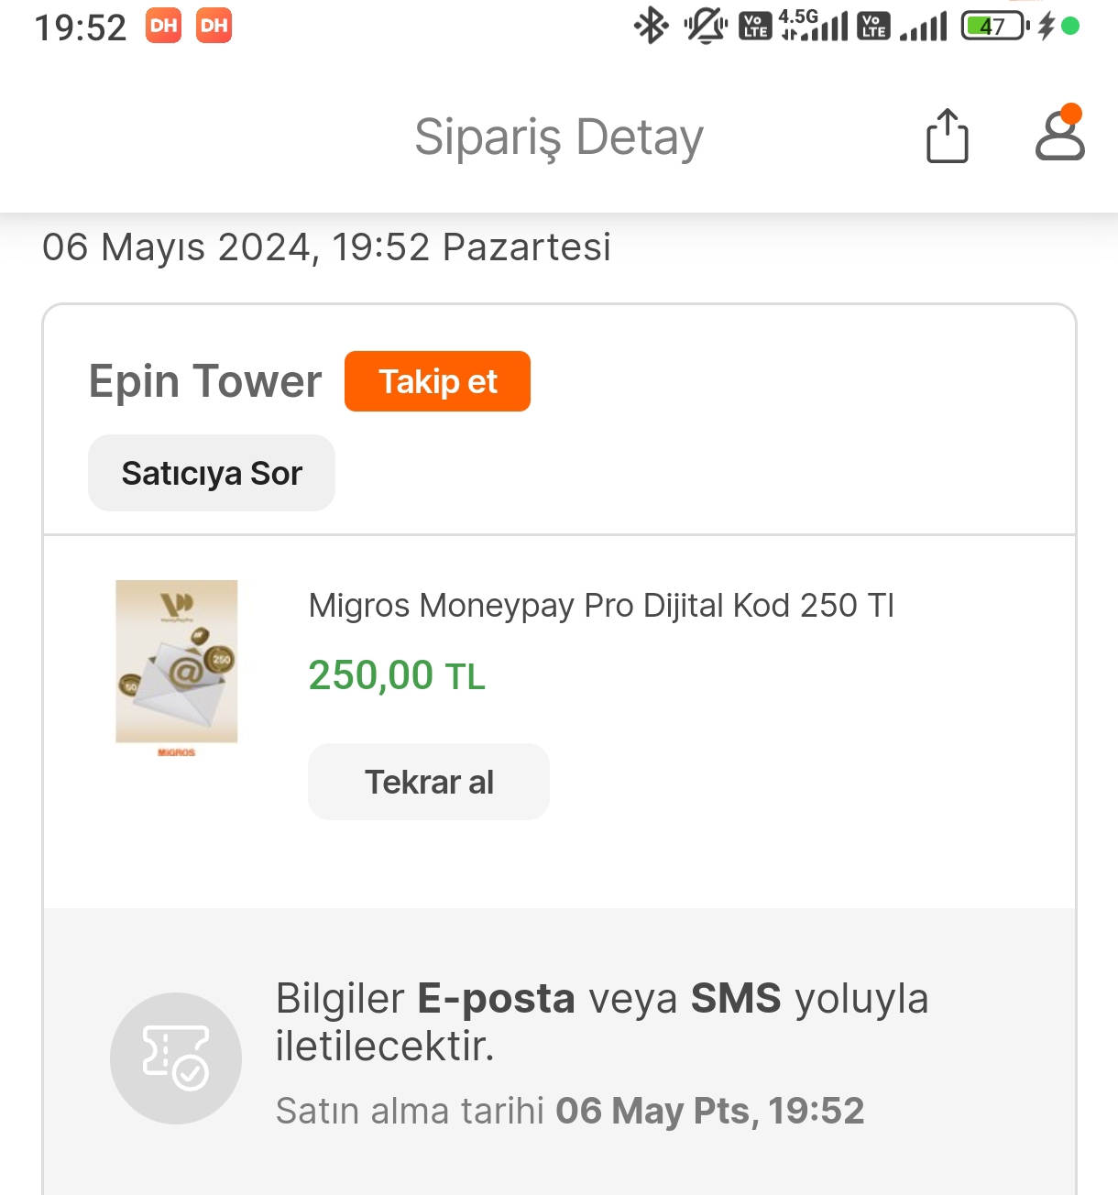Tap the Bluetooth status icon
The height and width of the screenshot is (1195, 1118).
point(651,26)
